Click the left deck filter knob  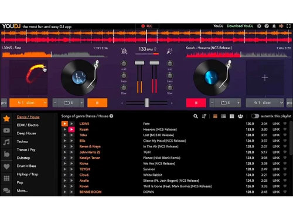pyautogui.click(x=124, y=87)
